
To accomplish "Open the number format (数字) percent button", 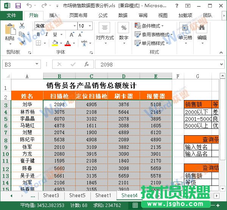I will pyautogui.click(x=123, y=33).
